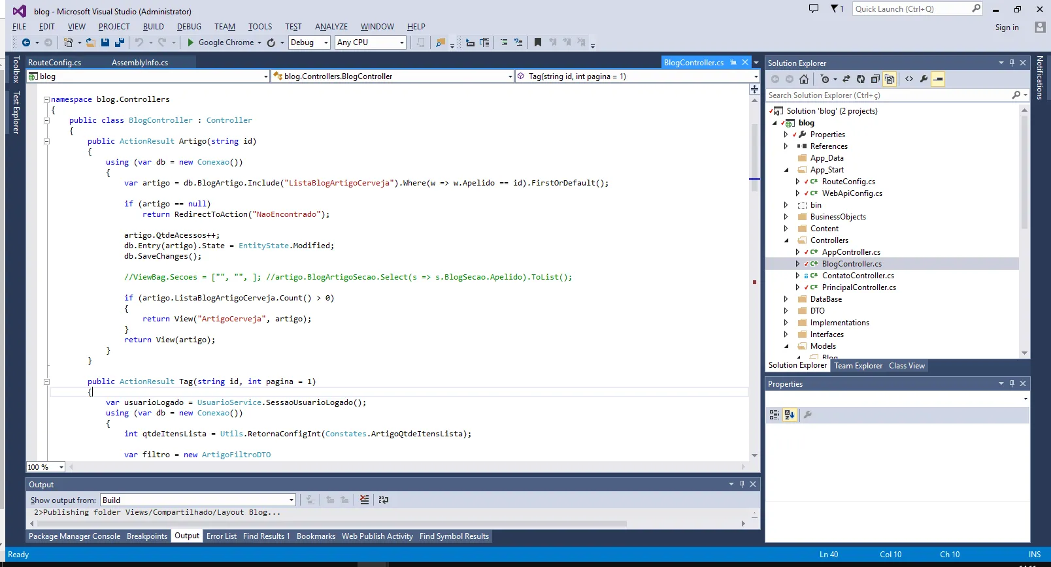
Task: Start debugging with the green play icon
Action: coord(190,42)
